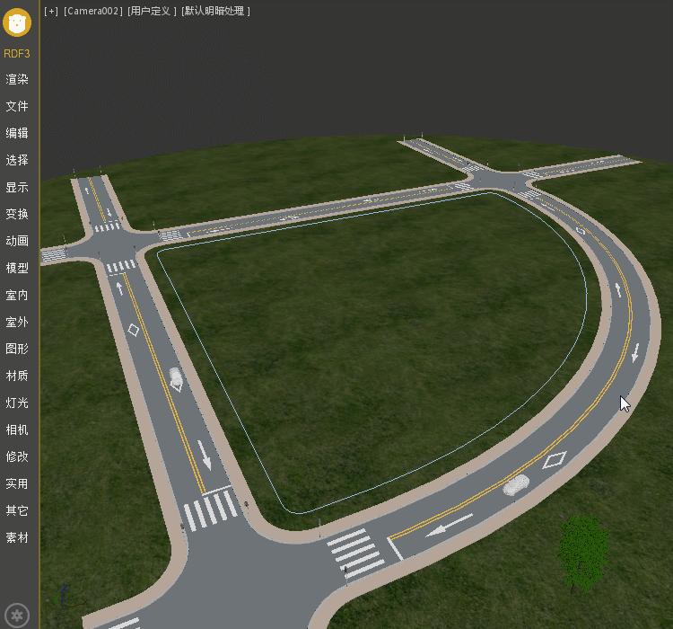The height and width of the screenshot is (629, 673).
Task: Open the [用户定义] viewport label menu
Action: pos(152,11)
